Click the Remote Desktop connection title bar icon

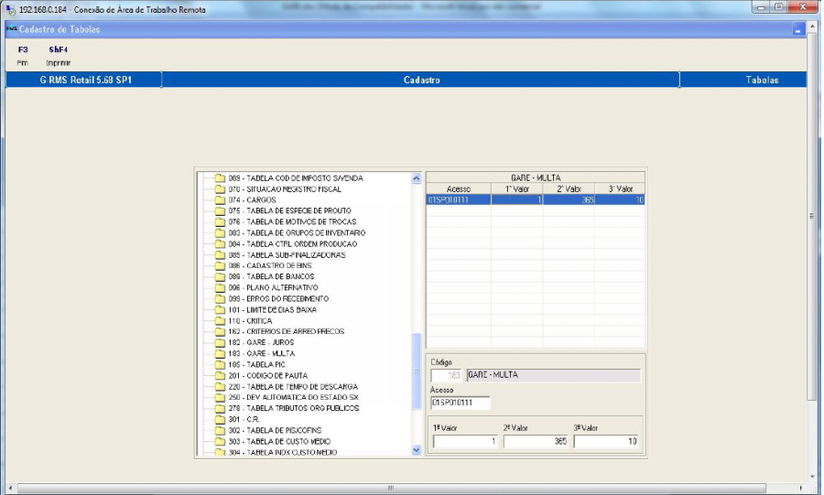coord(10,10)
